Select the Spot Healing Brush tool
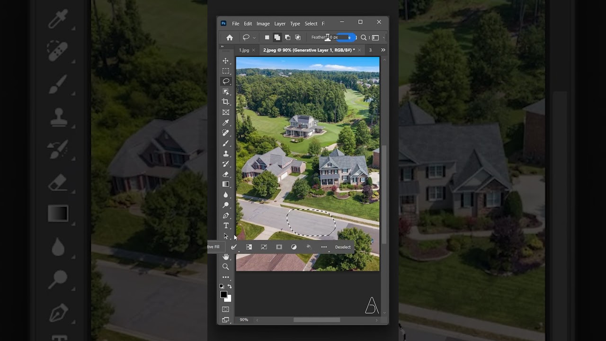Image resolution: width=606 pixels, height=341 pixels. pyautogui.click(x=226, y=133)
